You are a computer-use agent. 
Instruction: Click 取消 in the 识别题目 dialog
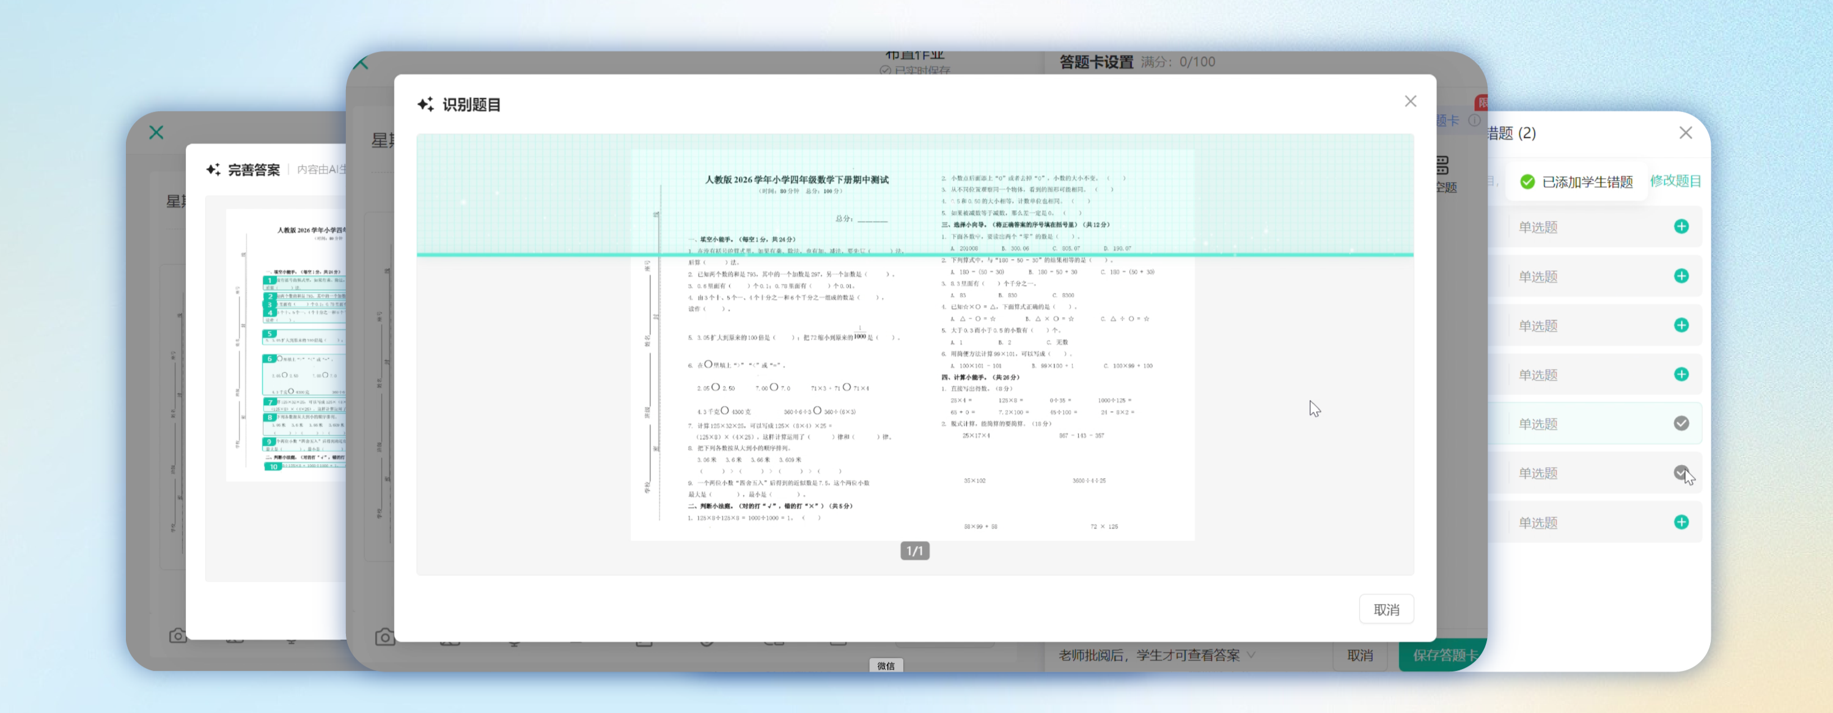click(x=1386, y=610)
